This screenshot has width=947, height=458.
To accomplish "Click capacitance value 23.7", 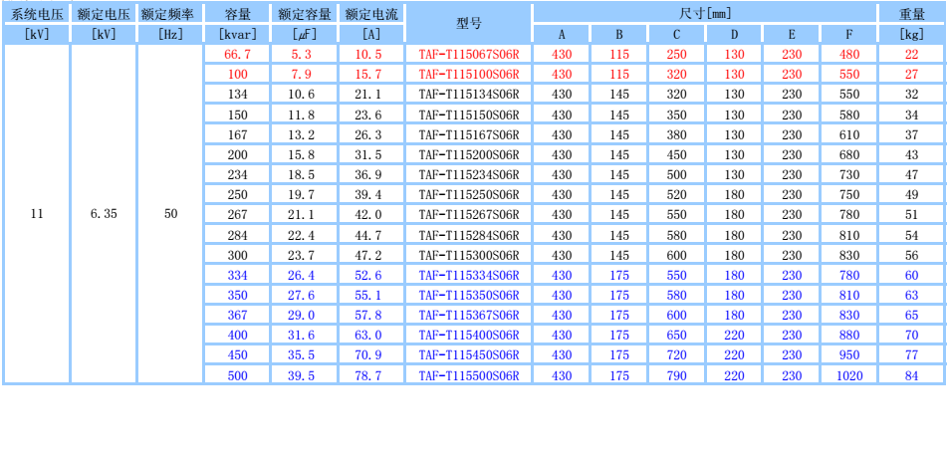I will tap(304, 255).
